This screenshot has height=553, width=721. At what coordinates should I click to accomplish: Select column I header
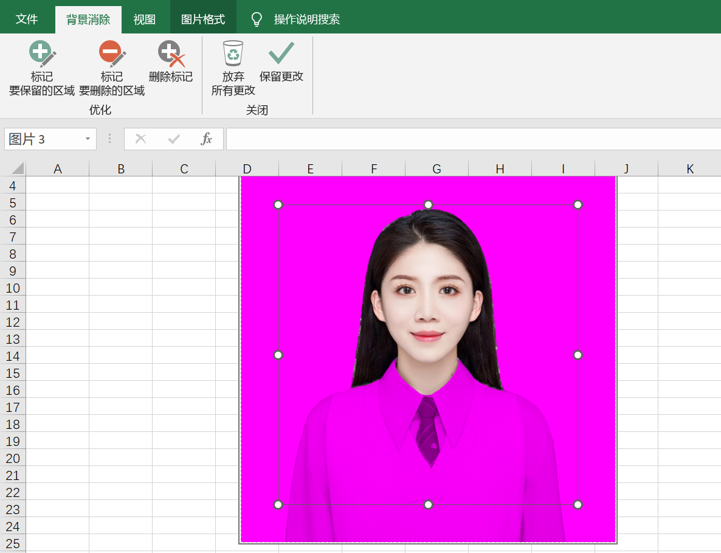tap(564, 169)
